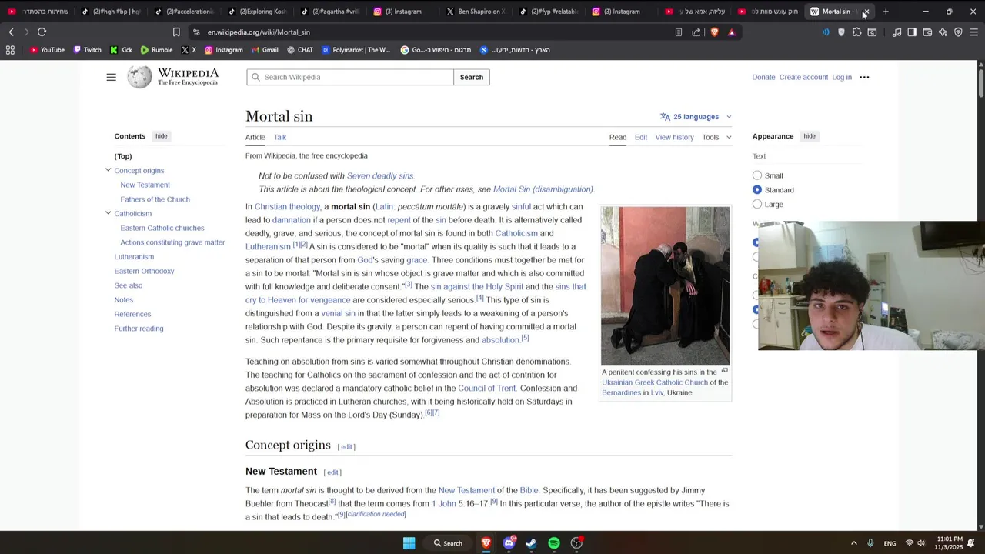Open the View history tab
The height and width of the screenshot is (554, 985).
coord(675,137)
